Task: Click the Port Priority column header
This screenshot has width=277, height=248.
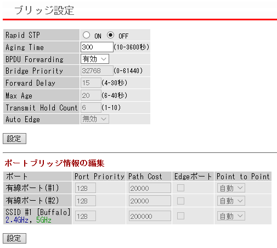Action: pyautogui.click(x=99, y=177)
